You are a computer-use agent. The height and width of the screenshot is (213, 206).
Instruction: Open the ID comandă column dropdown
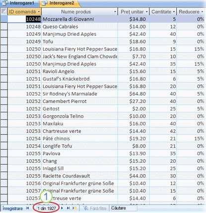[39, 12]
